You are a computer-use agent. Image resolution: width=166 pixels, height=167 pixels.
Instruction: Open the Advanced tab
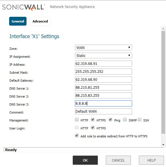pos(40,21)
